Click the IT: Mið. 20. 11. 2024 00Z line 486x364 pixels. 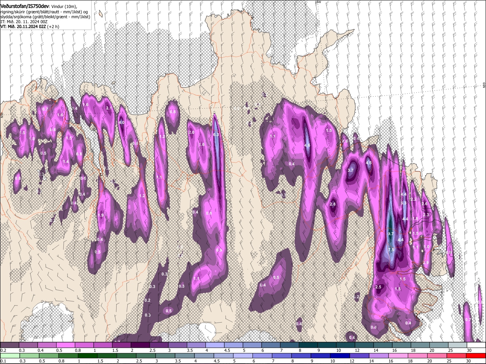coord(24,22)
